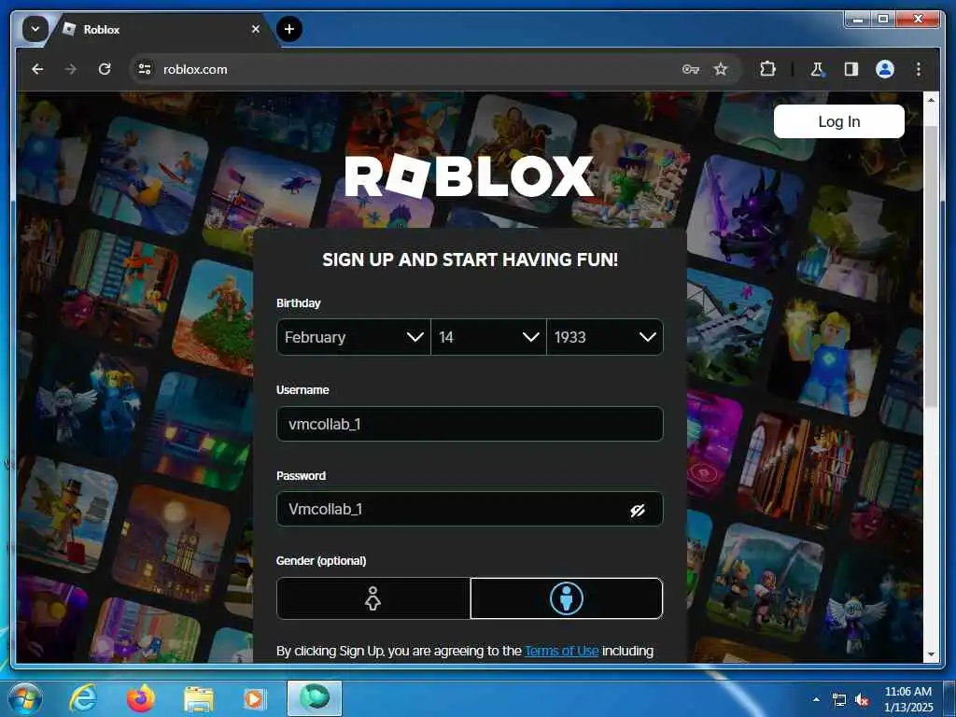Click the muted volume tray icon
Image resolution: width=956 pixels, height=717 pixels.
pyautogui.click(x=862, y=700)
